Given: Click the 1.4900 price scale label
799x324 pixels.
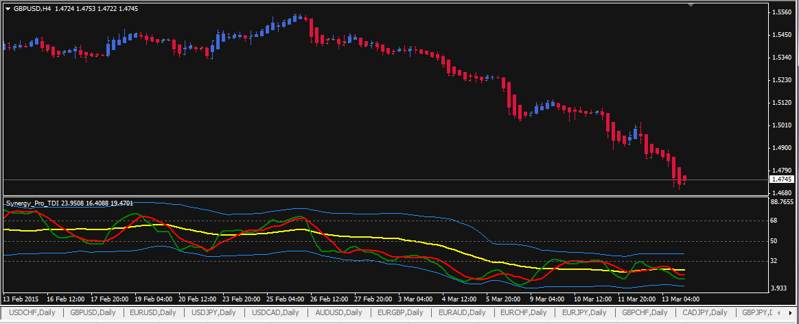Looking at the screenshot, I should pyautogui.click(x=782, y=147).
